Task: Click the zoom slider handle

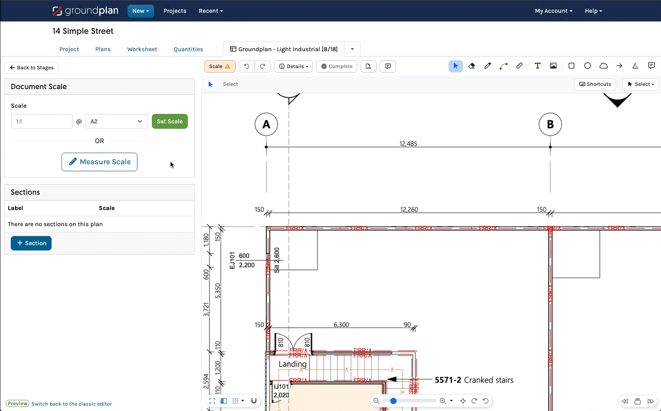Action: pos(393,401)
